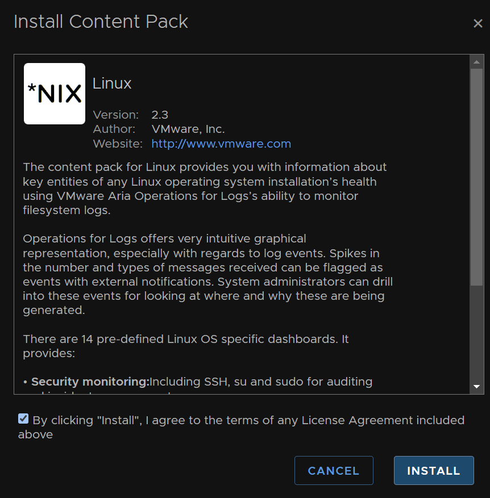Uncheck the License Agreement checkbox
The image size is (490, 498).
pyautogui.click(x=23, y=419)
